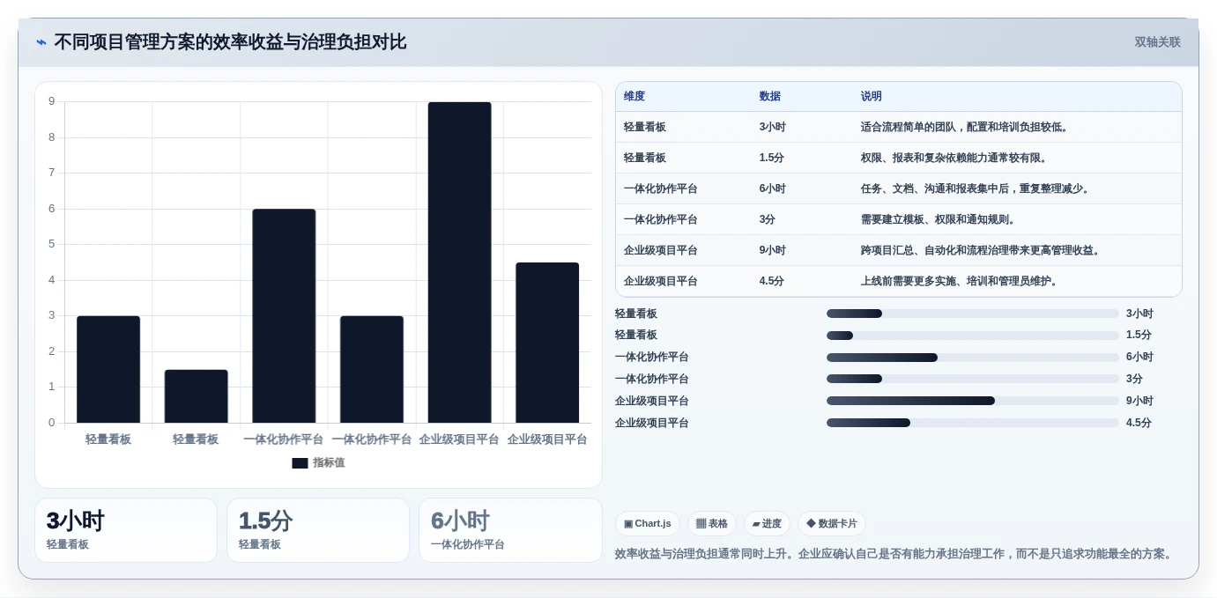Click the tallest chart bar reaching 9
The height and width of the screenshot is (598, 1217).
[x=459, y=262]
